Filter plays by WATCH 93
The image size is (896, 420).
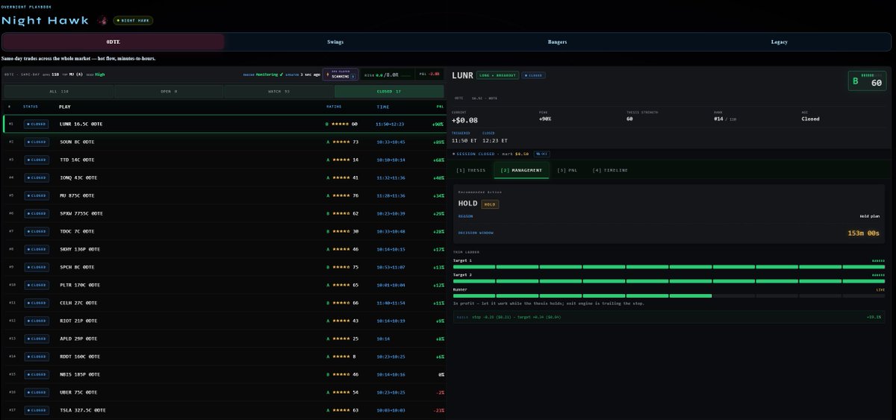click(x=279, y=91)
